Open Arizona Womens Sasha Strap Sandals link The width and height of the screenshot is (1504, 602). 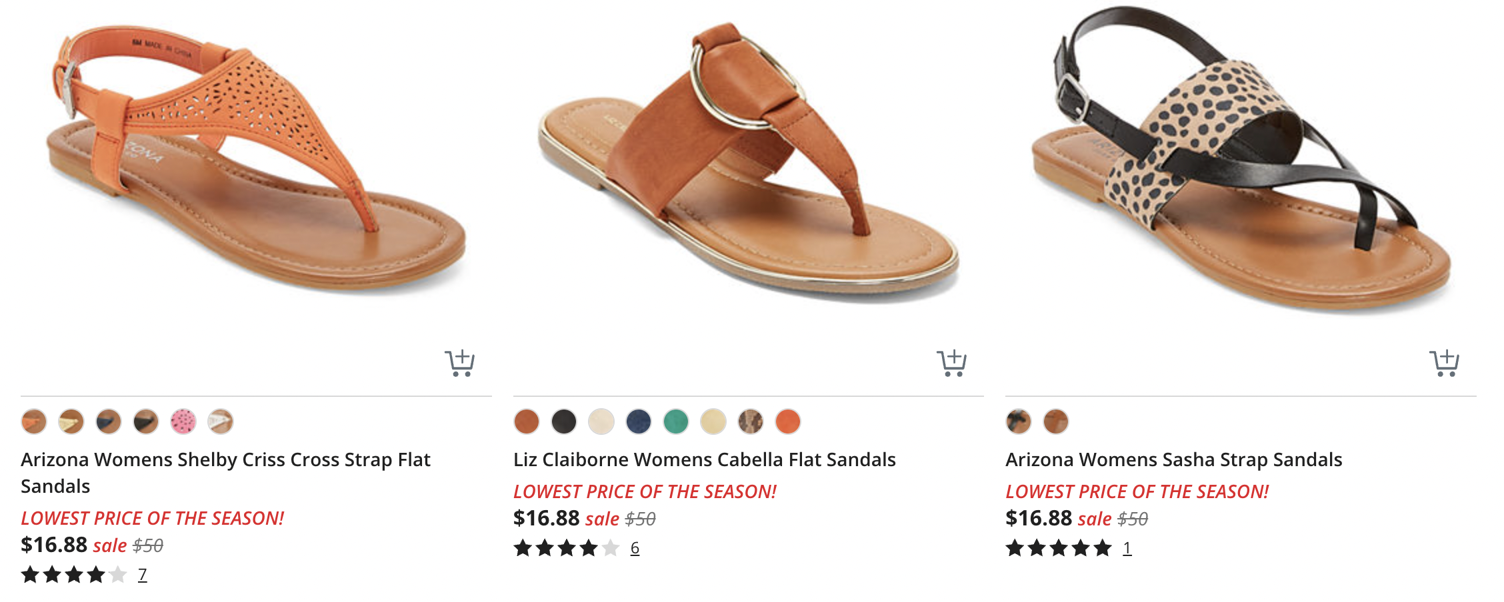[1173, 459]
